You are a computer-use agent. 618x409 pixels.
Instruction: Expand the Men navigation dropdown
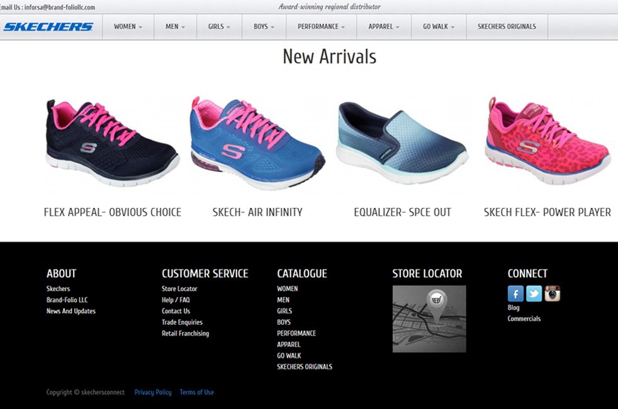[x=175, y=27]
